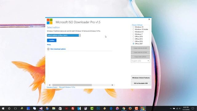Select the Office 2016 radio button
The image size is (197, 111).
point(133,36)
